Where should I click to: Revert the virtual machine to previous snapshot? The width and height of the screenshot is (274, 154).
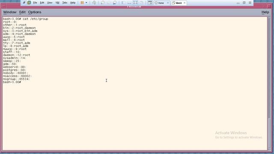click(109, 3)
